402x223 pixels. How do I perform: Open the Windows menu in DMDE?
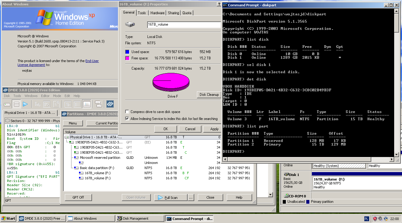click(x=31, y=96)
